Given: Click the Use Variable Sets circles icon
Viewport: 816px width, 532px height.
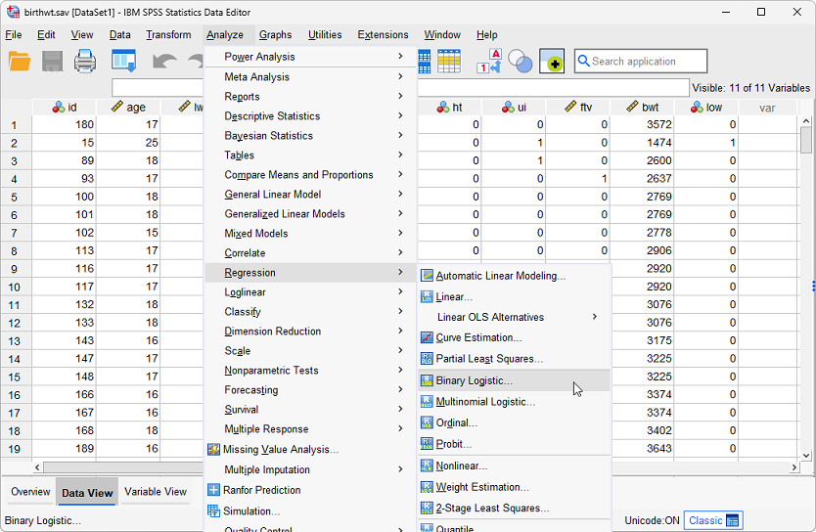Looking at the screenshot, I should pos(520,62).
